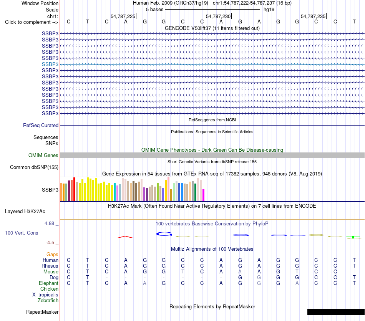Viewport: 365px width, 321px height.
Task: Click the SNPs track label
Action: [x=52, y=143]
